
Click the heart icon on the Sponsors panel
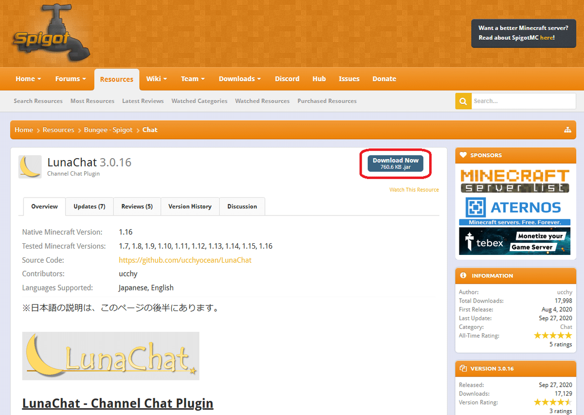[x=463, y=155]
